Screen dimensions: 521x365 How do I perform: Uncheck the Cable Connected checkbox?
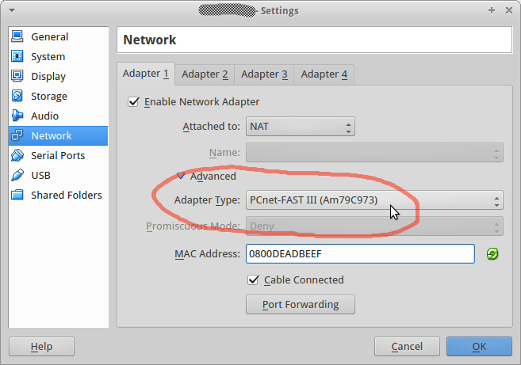pos(253,280)
